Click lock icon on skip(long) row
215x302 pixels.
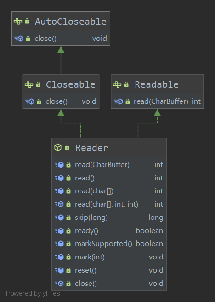[68, 218]
